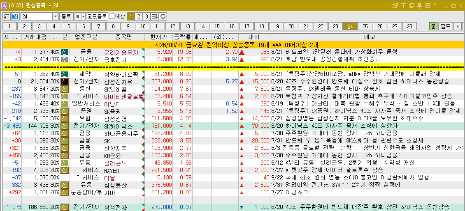Click the always-on-top arrow icon in title bar
Screen dimensions: 465x211
[x=403, y=5]
